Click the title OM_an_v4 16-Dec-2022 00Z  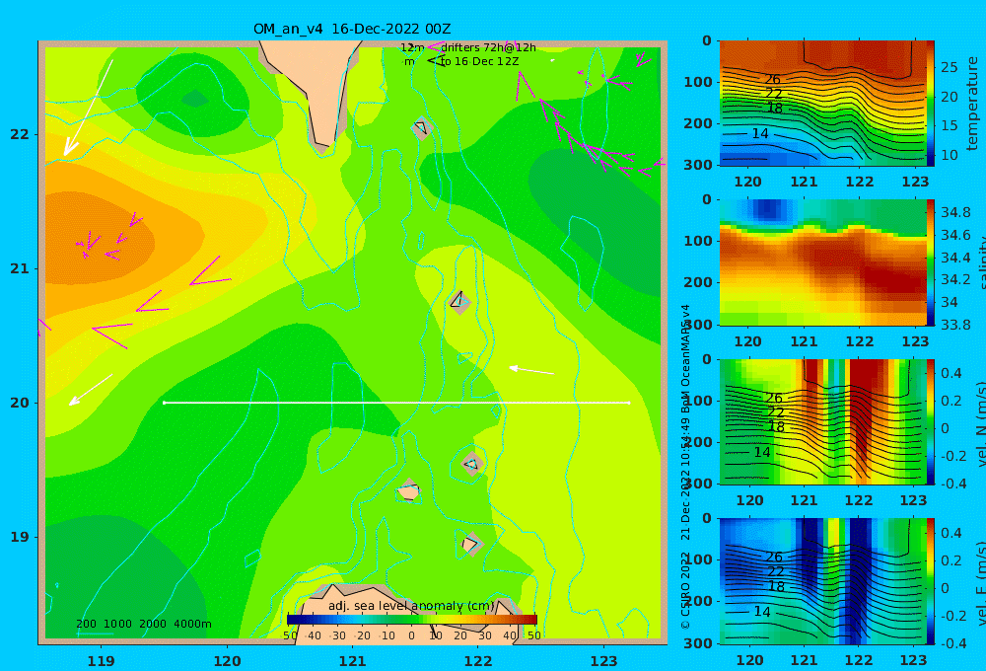pos(352,29)
